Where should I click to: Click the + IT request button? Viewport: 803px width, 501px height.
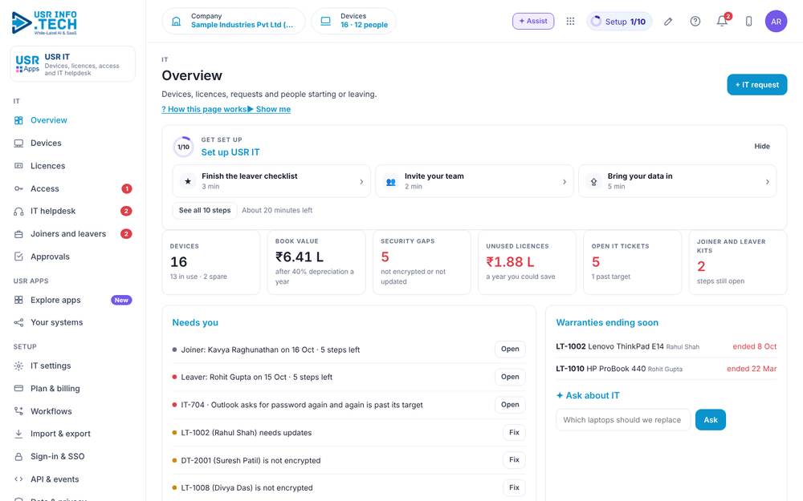pyautogui.click(x=757, y=85)
